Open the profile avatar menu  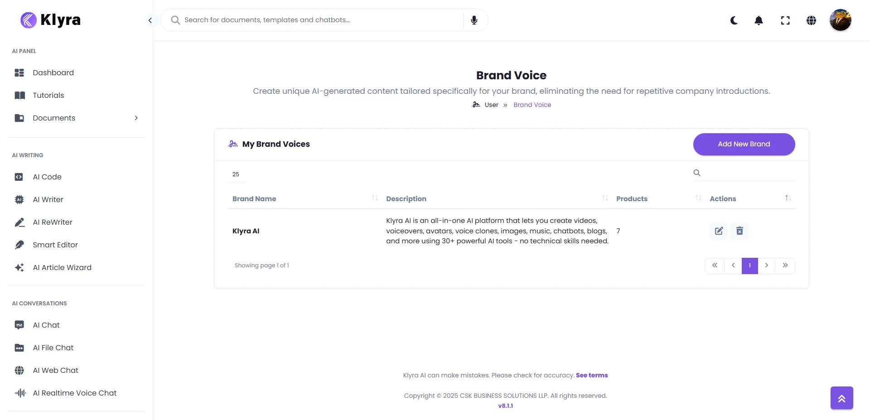(x=841, y=20)
